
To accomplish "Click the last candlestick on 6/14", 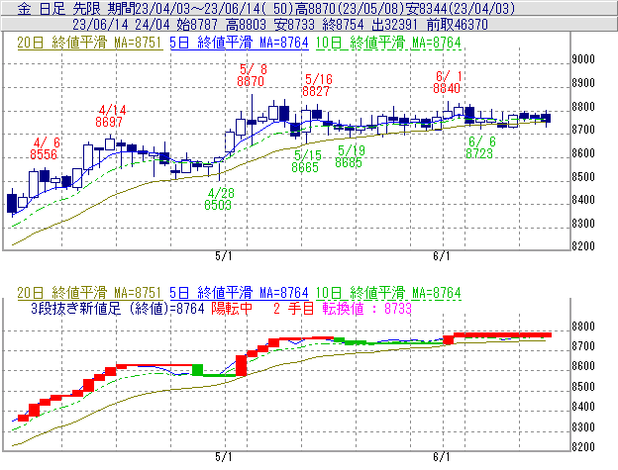I will tap(546, 118).
